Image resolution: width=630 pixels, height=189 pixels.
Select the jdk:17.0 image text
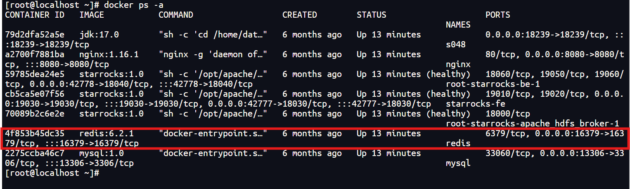click(99, 35)
